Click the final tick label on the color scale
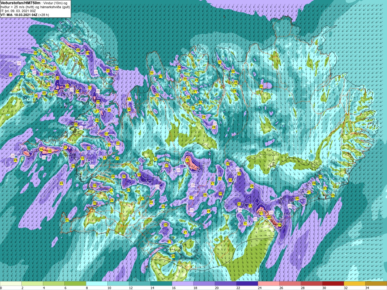 (367, 288)
